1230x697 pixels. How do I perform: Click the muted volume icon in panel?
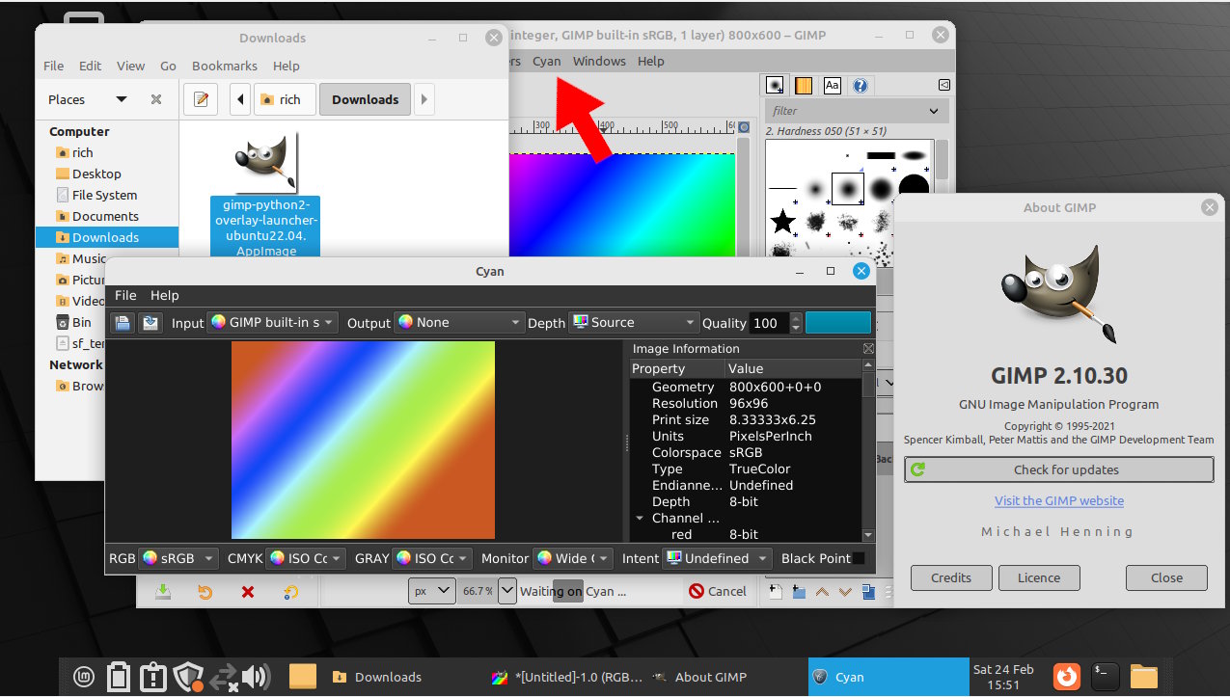257,677
